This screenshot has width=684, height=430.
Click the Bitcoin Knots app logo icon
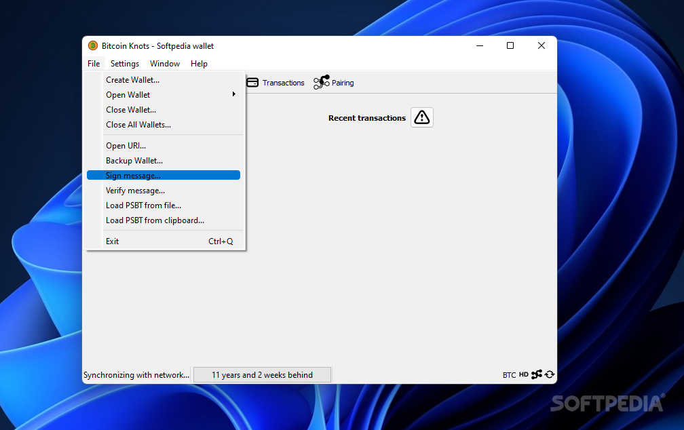[93, 45]
